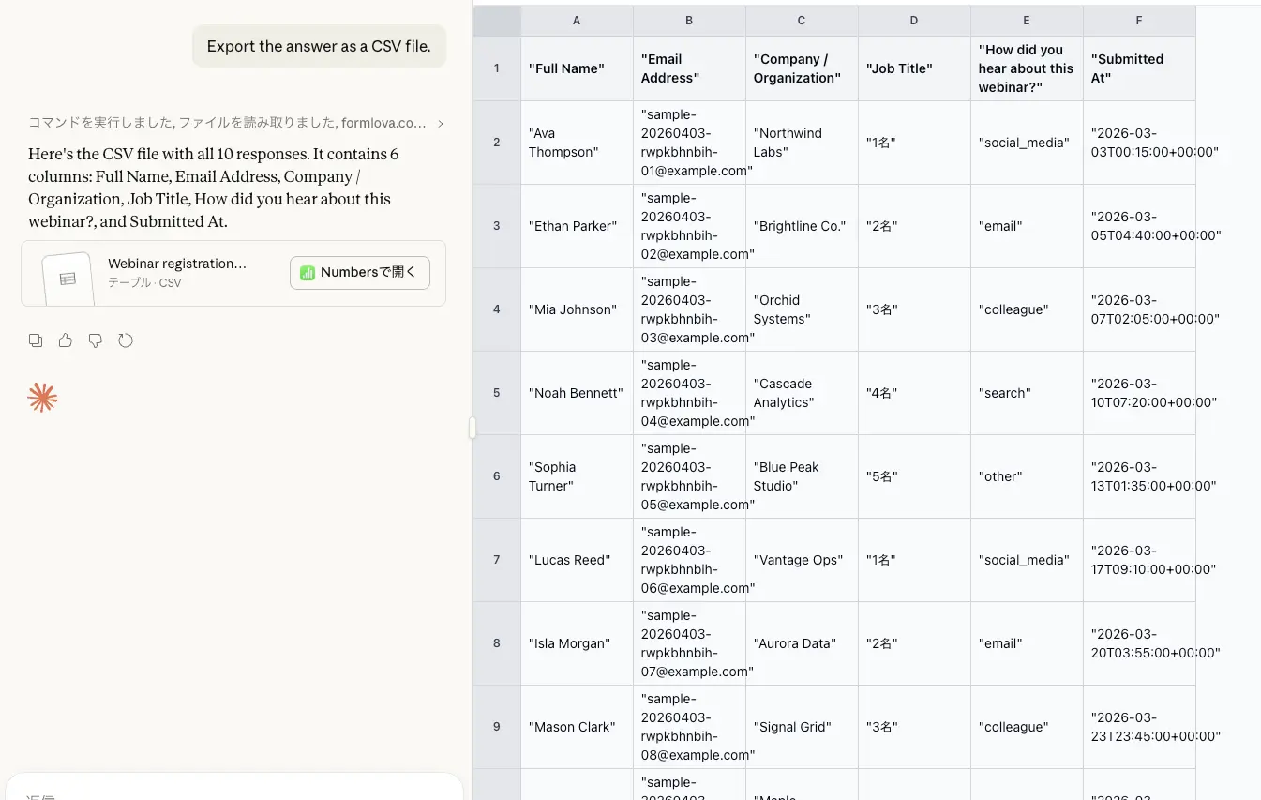
Task: Select column A header
Action: coord(577,21)
